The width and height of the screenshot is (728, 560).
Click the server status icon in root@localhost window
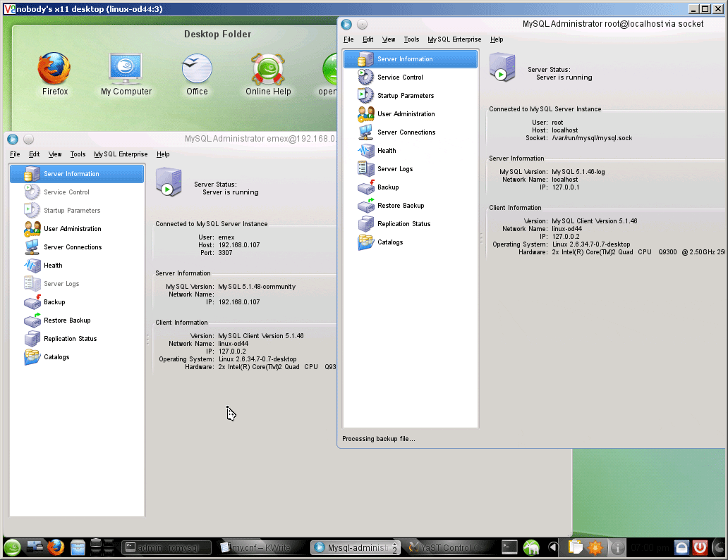[502, 67]
